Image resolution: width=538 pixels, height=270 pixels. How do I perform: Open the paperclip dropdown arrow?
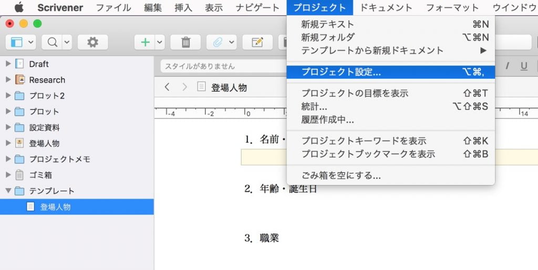[232, 42]
